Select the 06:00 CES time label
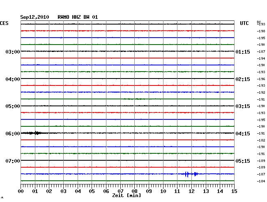 pyautogui.click(x=13, y=134)
